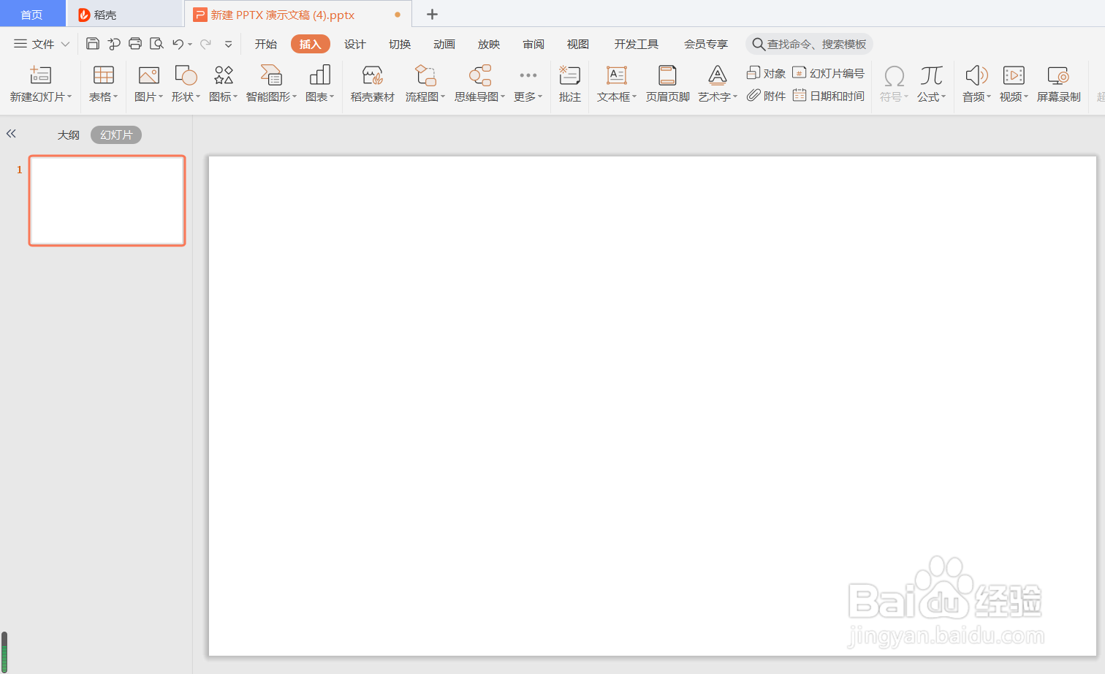Open Print Preview icon

tap(156, 44)
